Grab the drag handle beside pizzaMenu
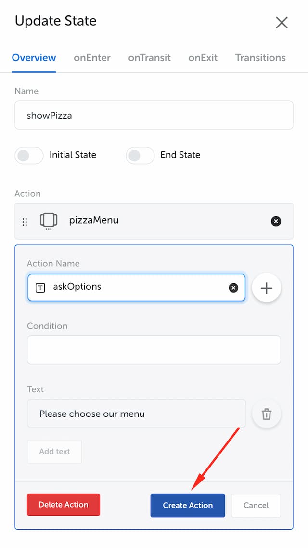The image size is (308, 548). point(25,222)
